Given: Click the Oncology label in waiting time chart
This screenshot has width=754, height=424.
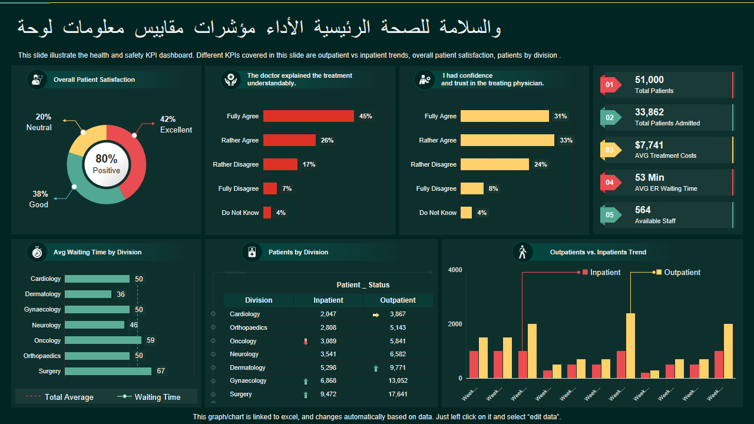Looking at the screenshot, I should tap(47, 340).
